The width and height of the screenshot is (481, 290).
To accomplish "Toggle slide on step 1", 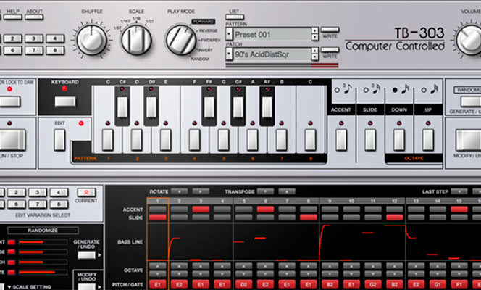I will 158,217.
